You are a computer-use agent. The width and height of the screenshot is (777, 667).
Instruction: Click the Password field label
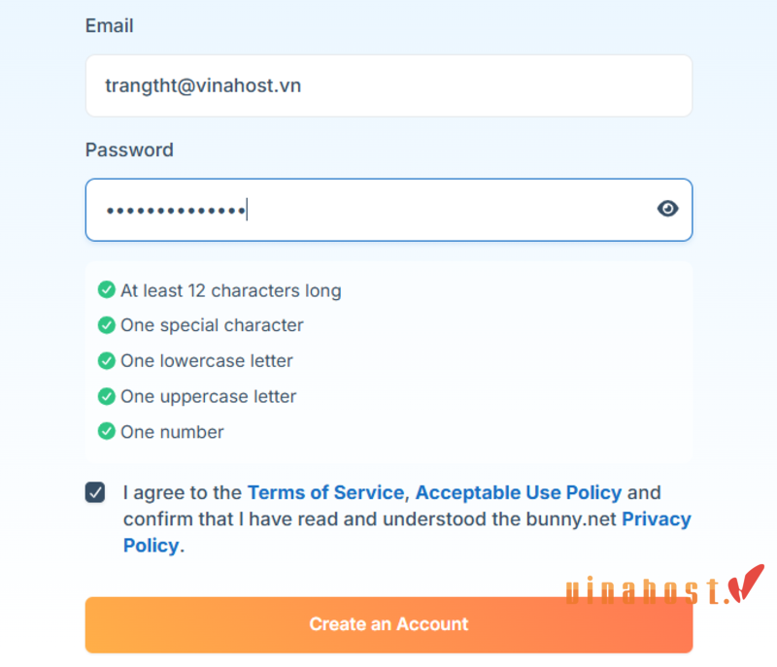coord(129,150)
